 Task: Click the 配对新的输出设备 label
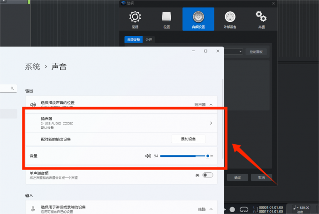coord(56,139)
